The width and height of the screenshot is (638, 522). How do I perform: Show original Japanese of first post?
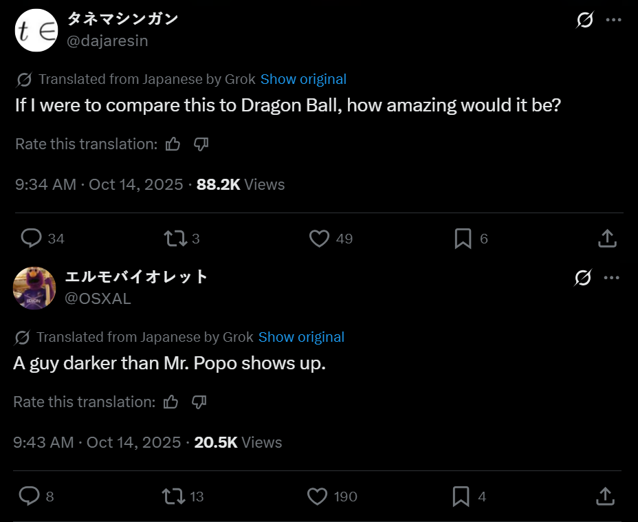303,79
